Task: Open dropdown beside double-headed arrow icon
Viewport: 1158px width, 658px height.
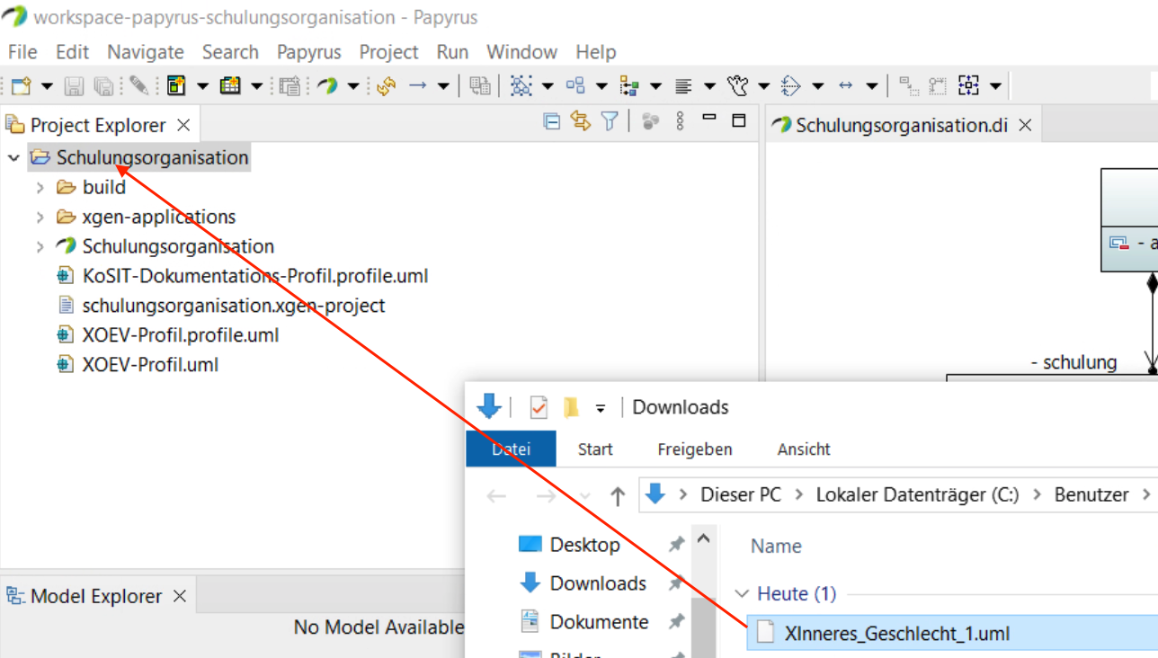Action: (871, 86)
